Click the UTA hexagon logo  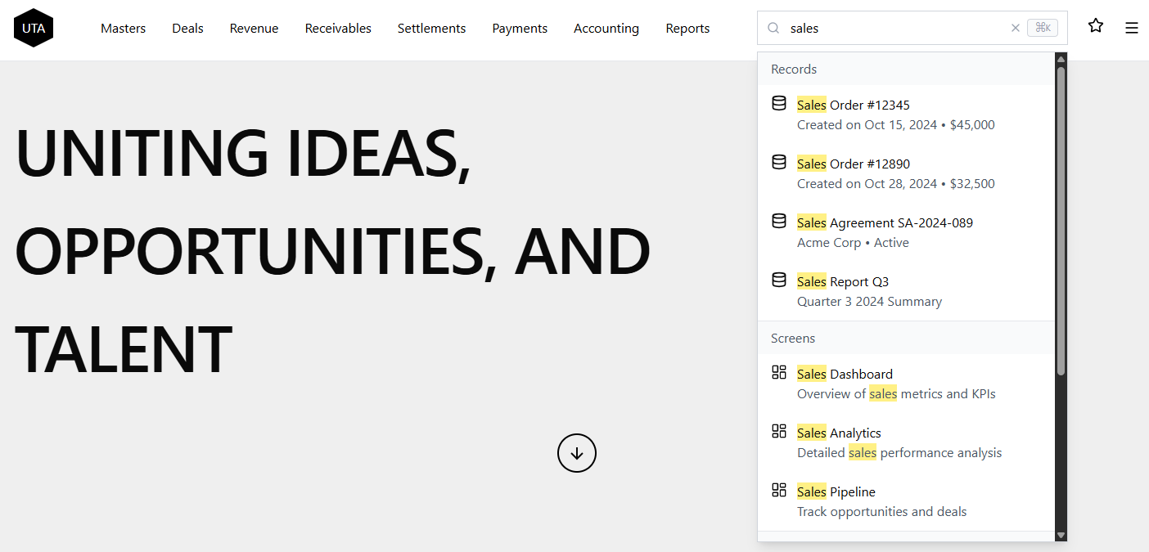pos(33,27)
